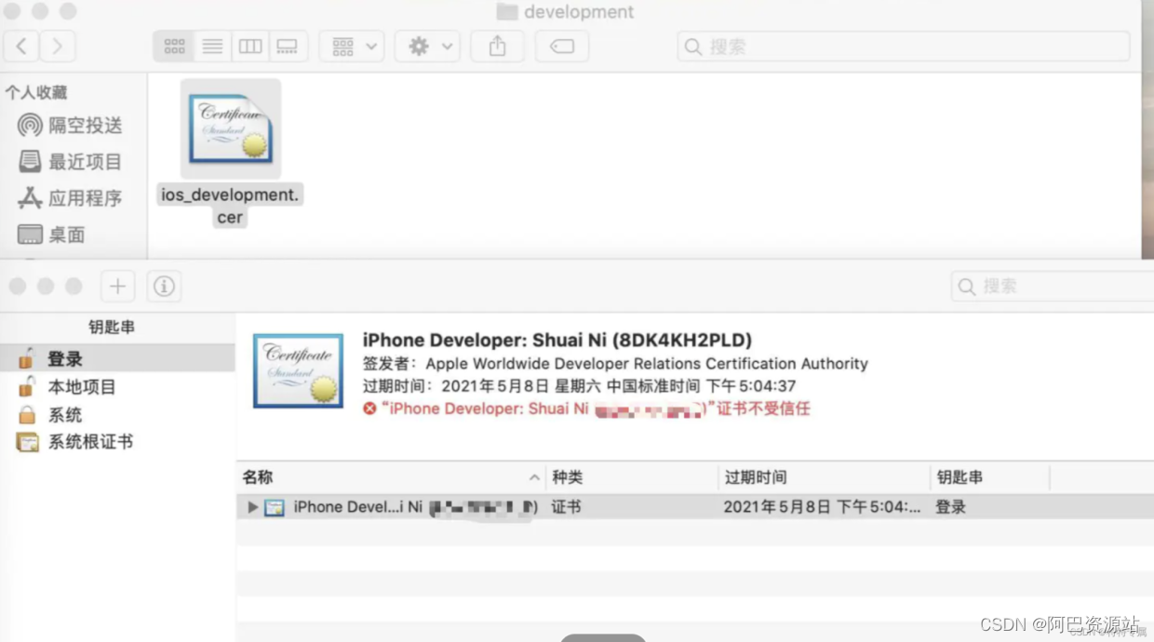
Task: Go back in Finder window
Action: click(21, 46)
